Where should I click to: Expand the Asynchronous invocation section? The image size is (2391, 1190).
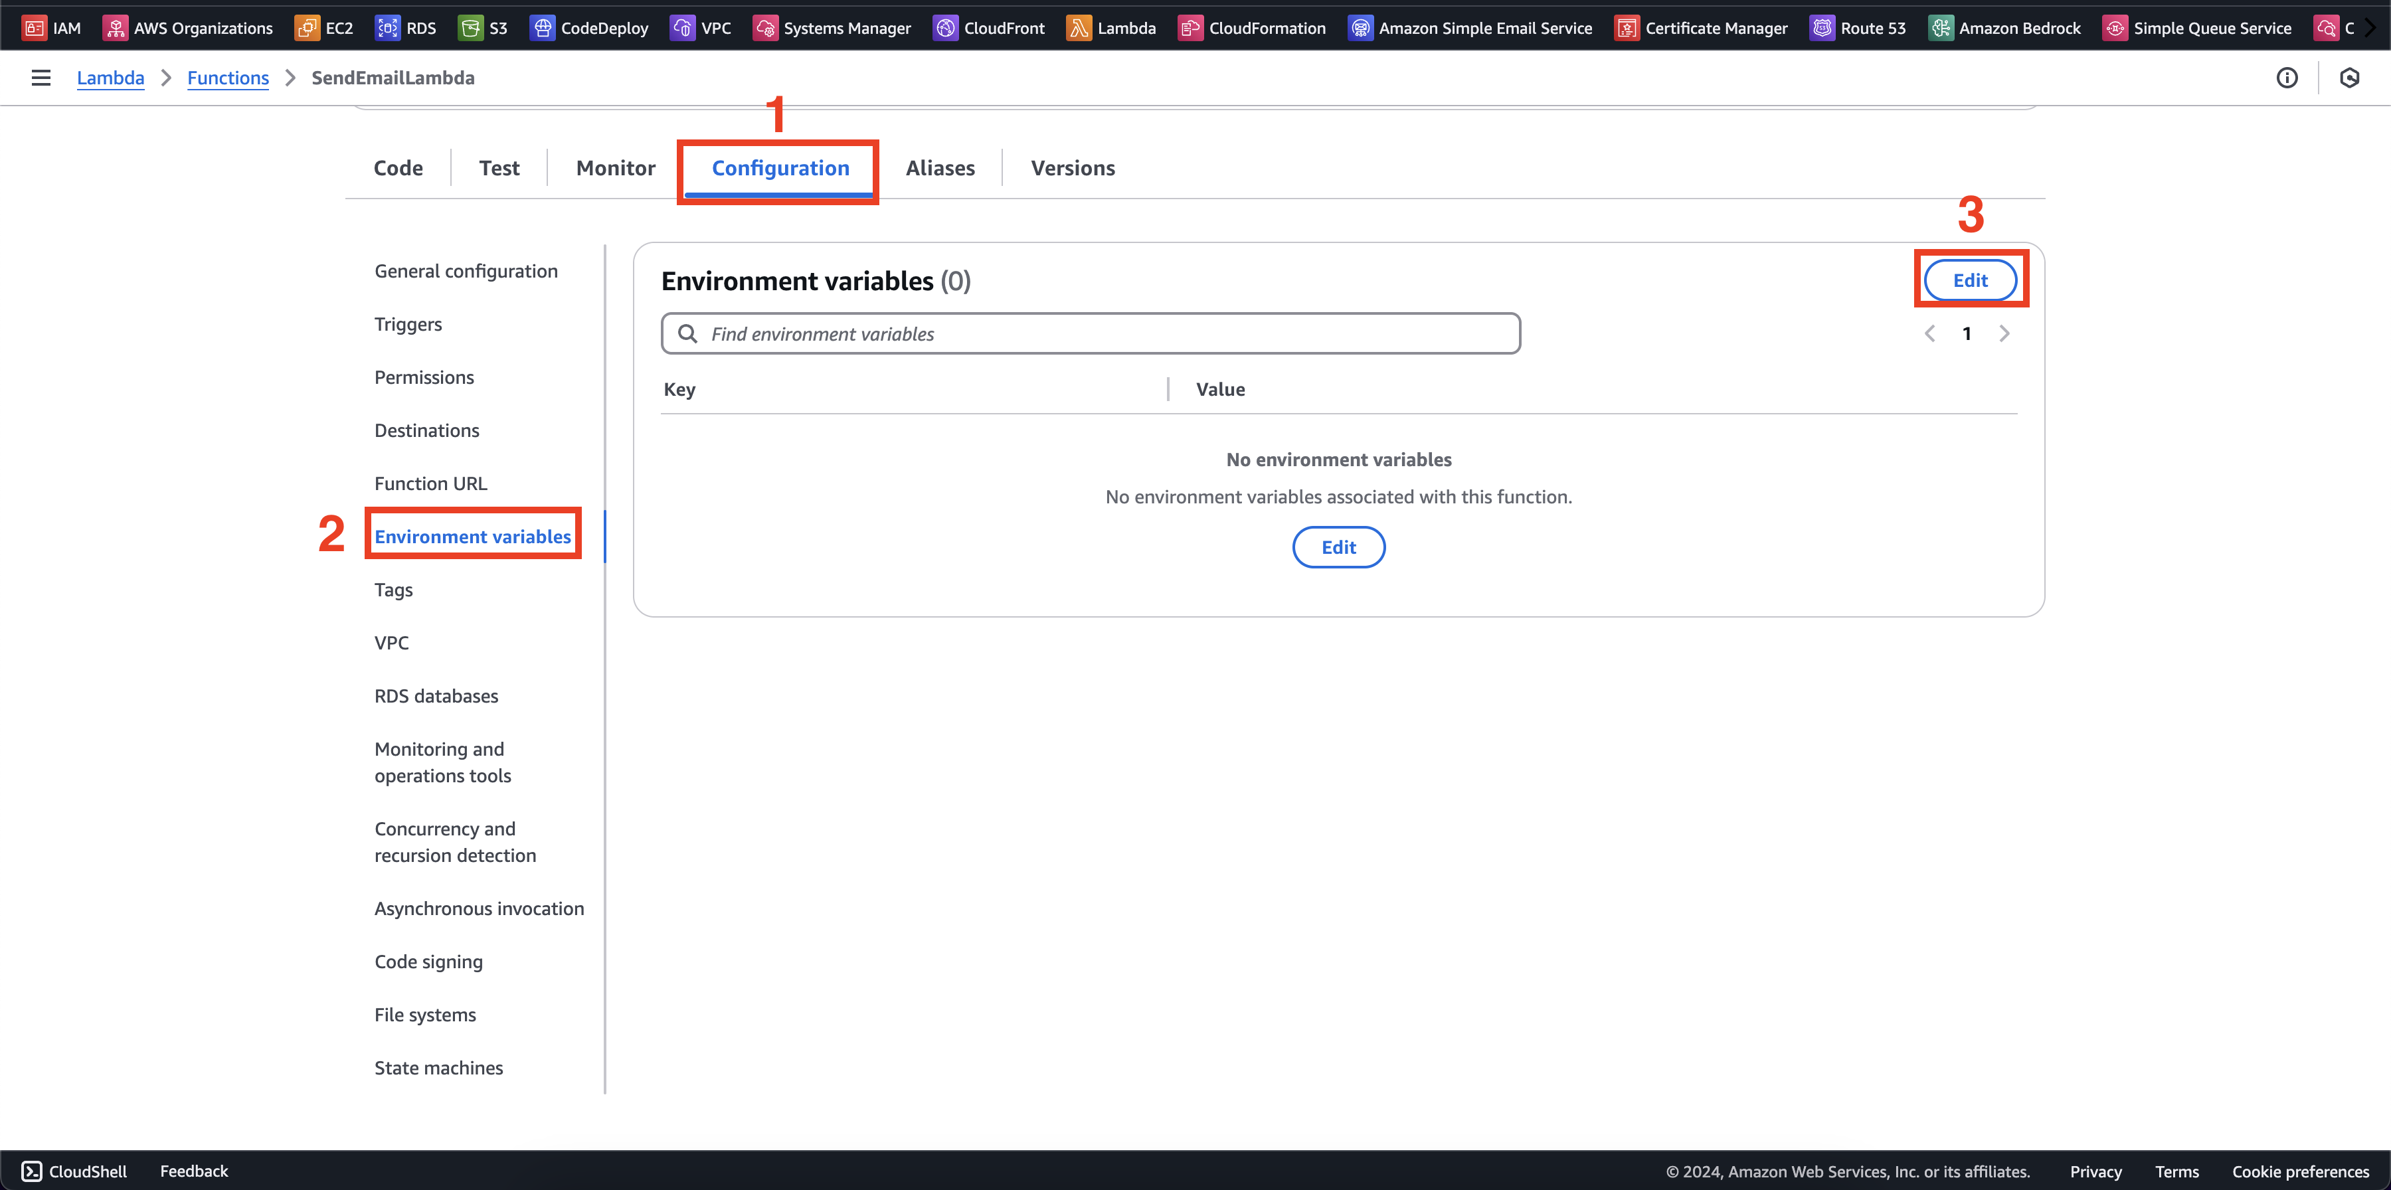[x=480, y=908]
